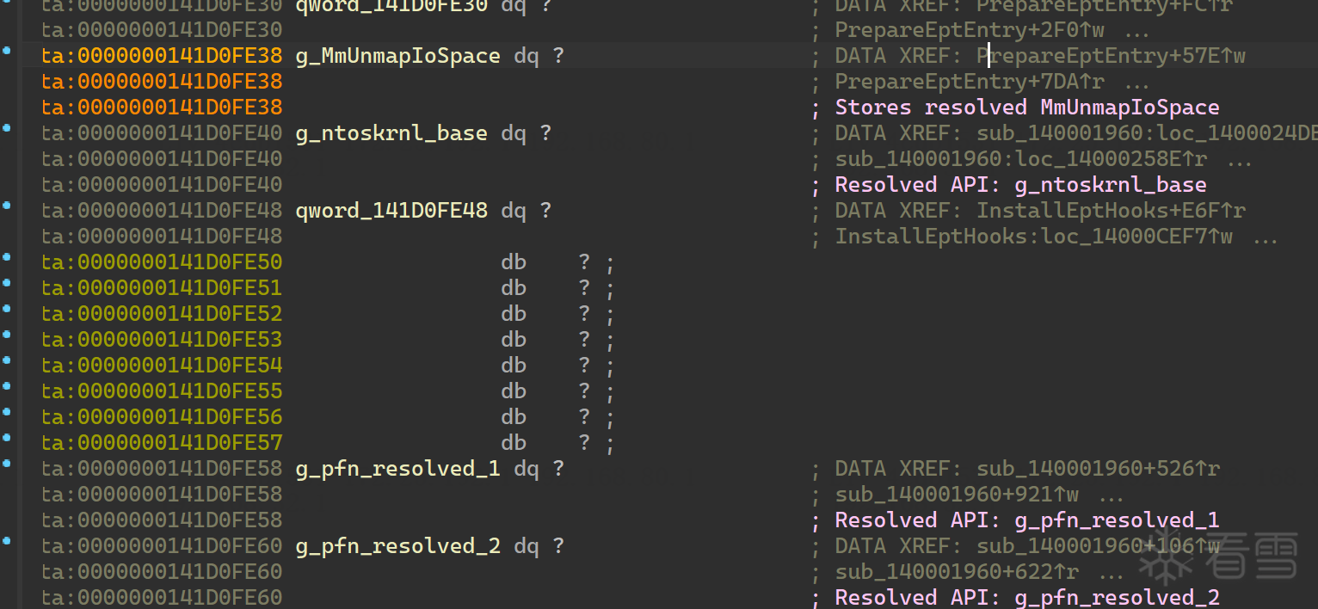1318x609 pixels.
Task: Toggle breakpoint dot beside g_pfn_resolved_1 label line
Action: (x=7, y=464)
